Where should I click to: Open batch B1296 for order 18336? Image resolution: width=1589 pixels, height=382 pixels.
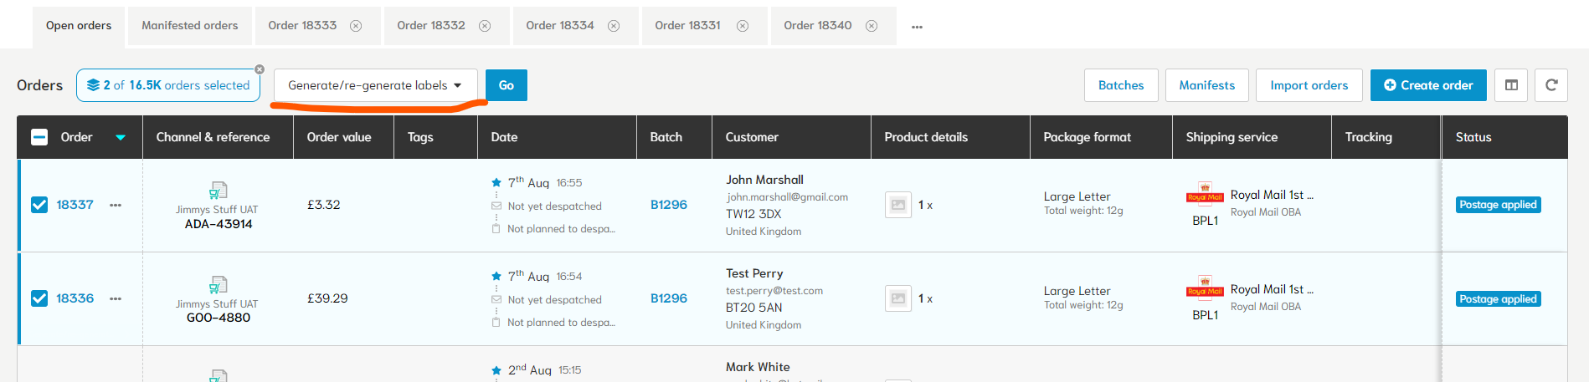click(669, 298)
